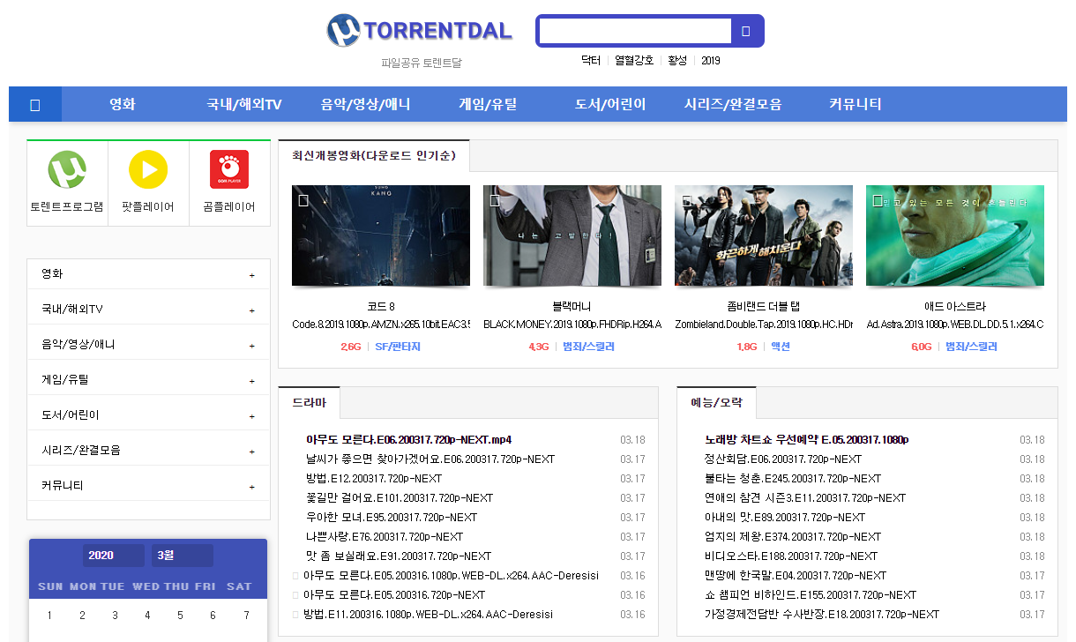Select the 열혈강호 search keyword
Viewport: 1076px width, 642px height.
pos(634,61)
